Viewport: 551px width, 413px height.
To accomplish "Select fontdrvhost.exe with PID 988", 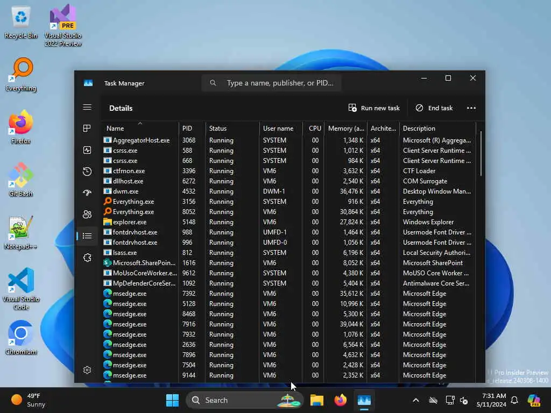I will [x=289, y=232].
